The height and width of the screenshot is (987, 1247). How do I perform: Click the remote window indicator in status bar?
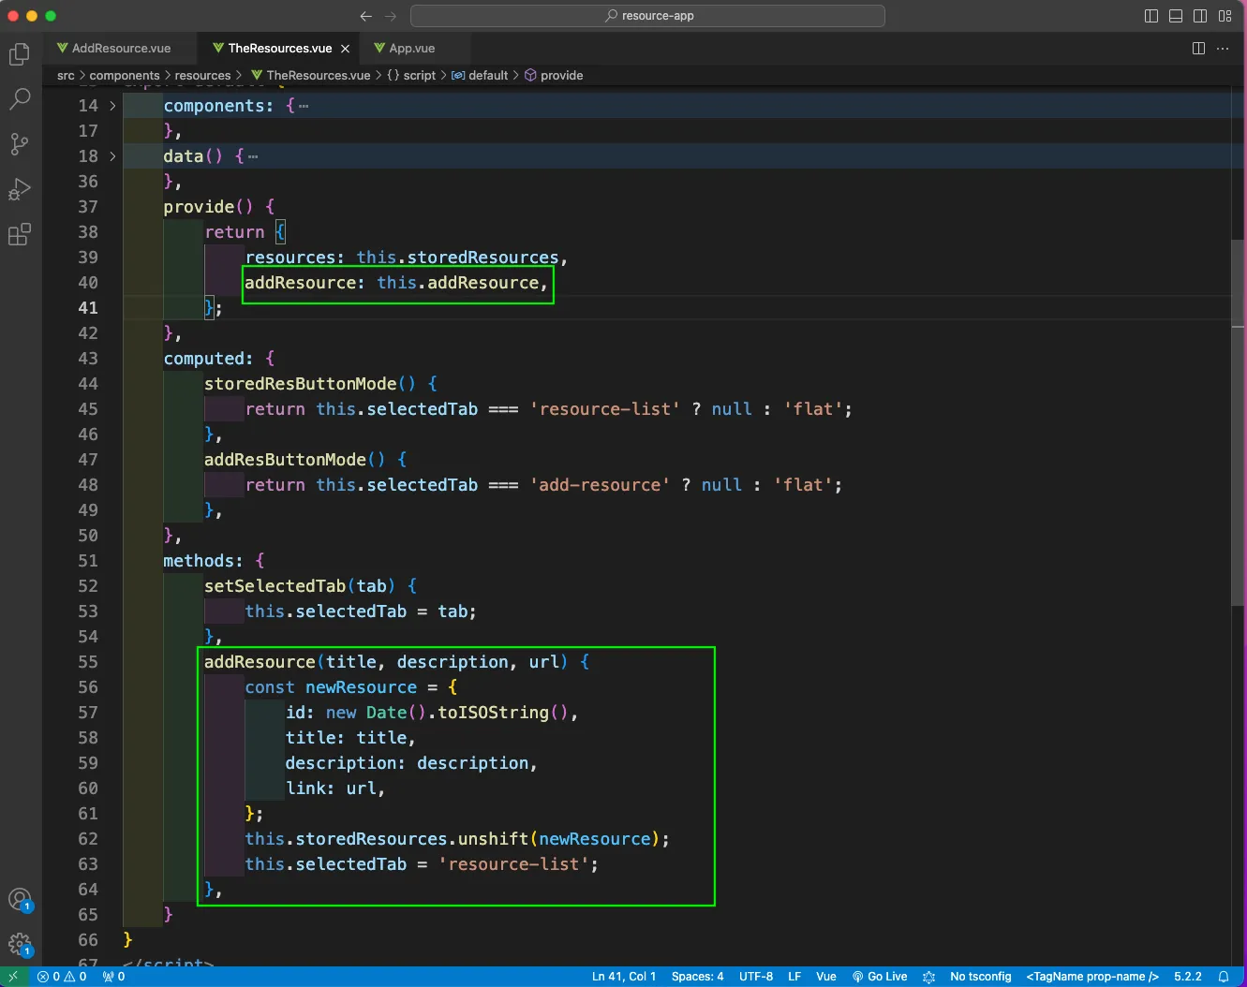(x=14, y=977)
